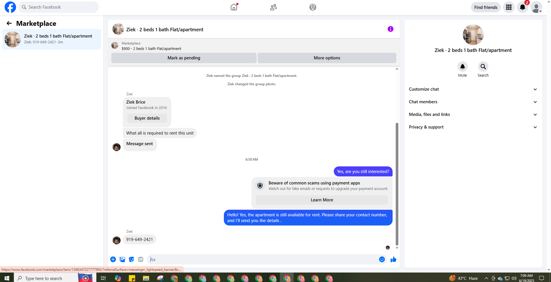Open the $900 Marketplace listing banner
Viewport: 551px width, 282px height.
point(254,46)
